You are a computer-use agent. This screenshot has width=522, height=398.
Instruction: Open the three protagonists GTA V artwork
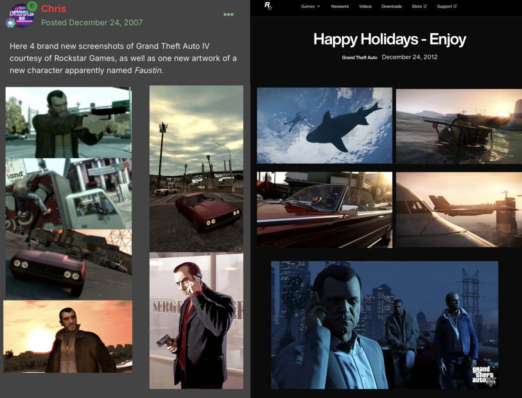click(x=385, y=325)
